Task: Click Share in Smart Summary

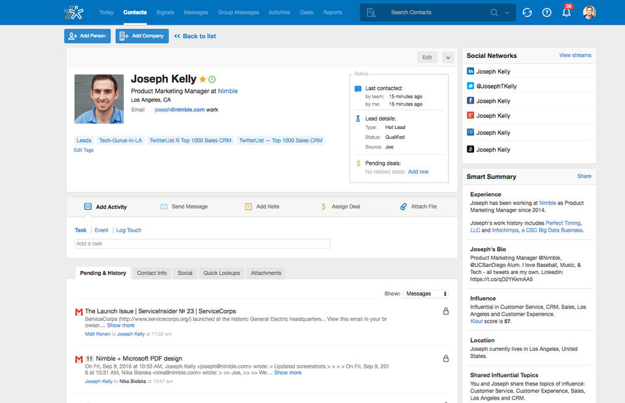Action: 584,176
